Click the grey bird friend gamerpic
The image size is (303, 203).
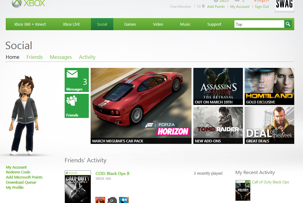(112, 200)
